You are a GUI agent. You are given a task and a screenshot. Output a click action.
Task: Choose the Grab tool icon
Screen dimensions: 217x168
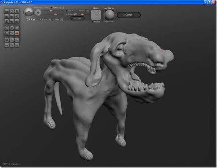tap(7, 21)
